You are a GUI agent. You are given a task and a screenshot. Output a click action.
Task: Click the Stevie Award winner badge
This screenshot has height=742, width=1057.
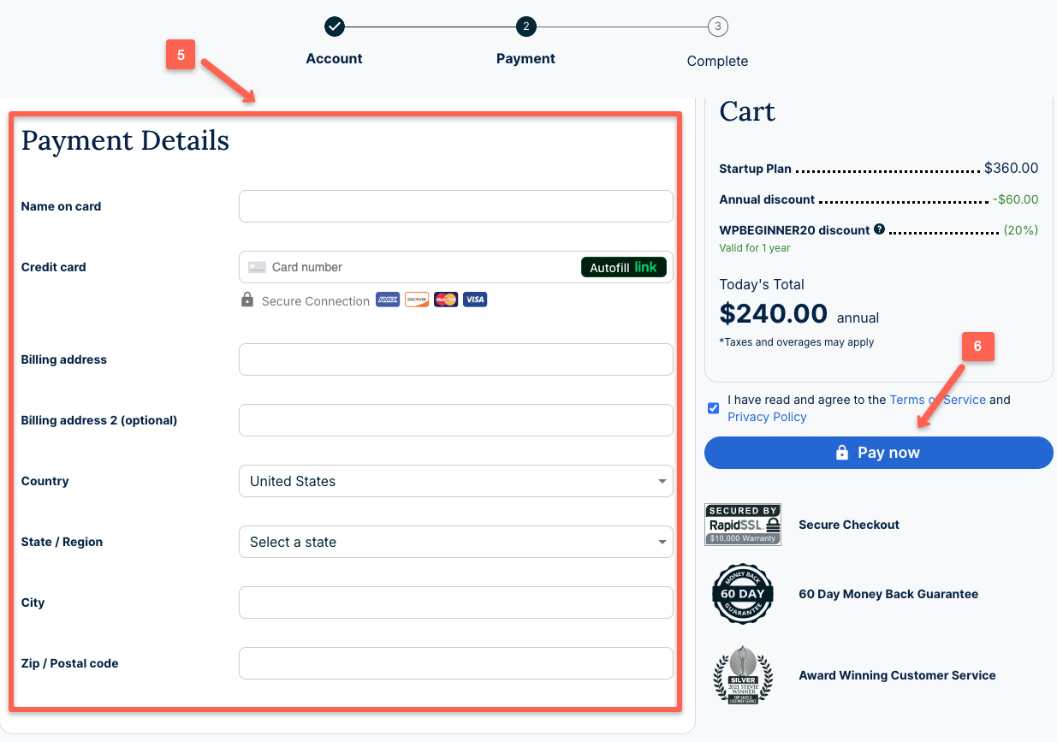pos(742,675)
